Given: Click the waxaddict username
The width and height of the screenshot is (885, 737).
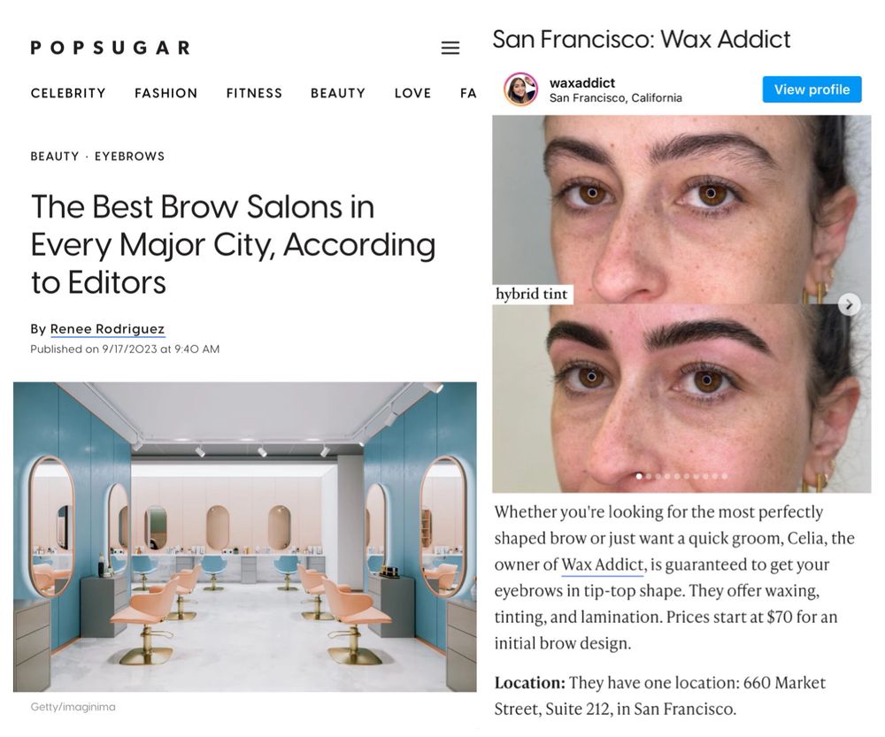Looking at the screenshot, I should coord(582,83).
